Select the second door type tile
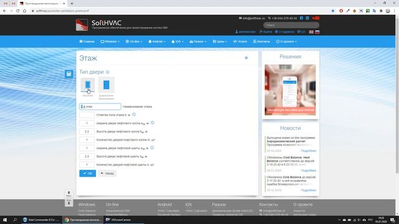The height and width of the screenshot is (224, 399). [x=107, y=85]
